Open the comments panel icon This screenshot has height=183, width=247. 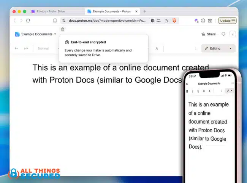coord(223,34)
